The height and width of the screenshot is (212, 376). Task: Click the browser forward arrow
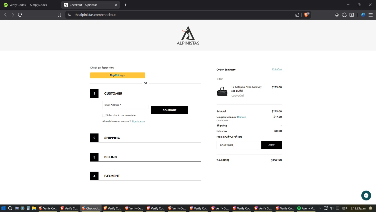pyautogui.click(x=13, y=15)
